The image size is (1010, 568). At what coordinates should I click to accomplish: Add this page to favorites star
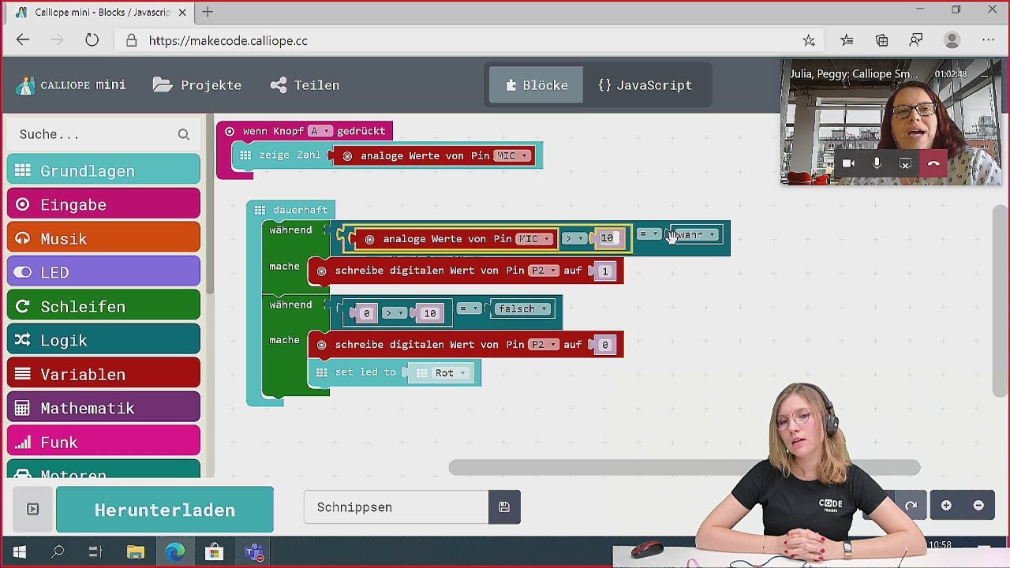coord(809,40)
